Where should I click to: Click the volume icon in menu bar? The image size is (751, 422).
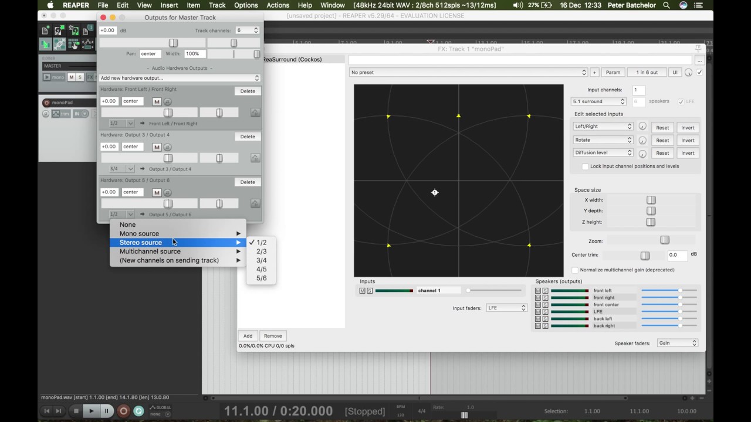coord(517,5)
